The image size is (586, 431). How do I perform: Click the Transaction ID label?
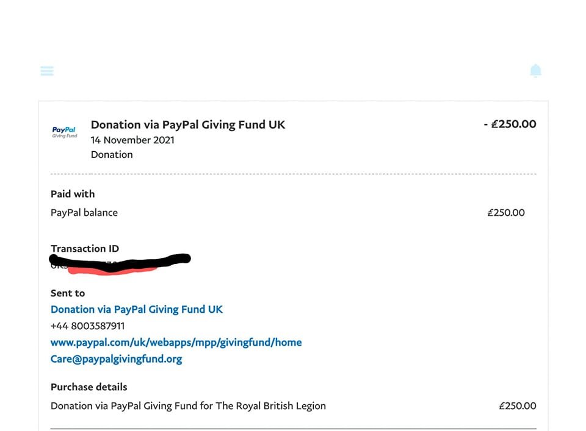pyautogui.click(x=85, y=249)
